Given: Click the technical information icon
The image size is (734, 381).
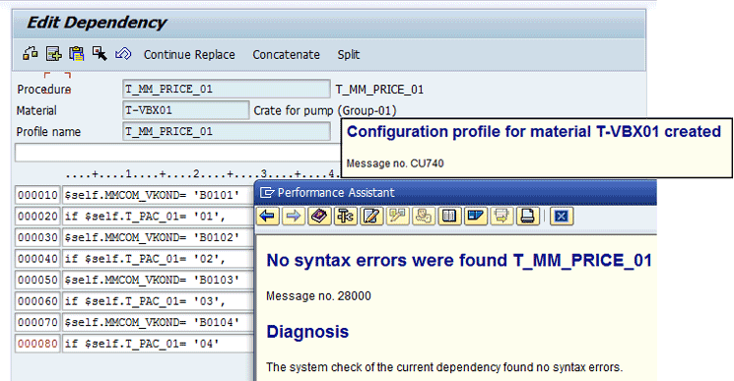Looking at the screenshot, I should click(x=346, y=216).
